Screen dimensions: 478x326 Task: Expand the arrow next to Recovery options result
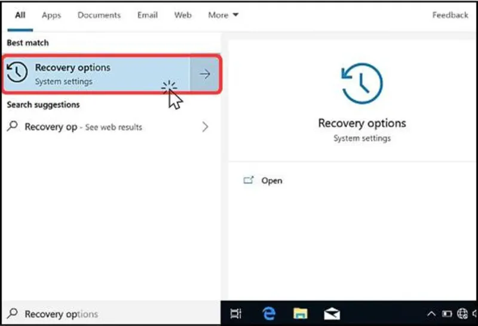pos(204,74)
